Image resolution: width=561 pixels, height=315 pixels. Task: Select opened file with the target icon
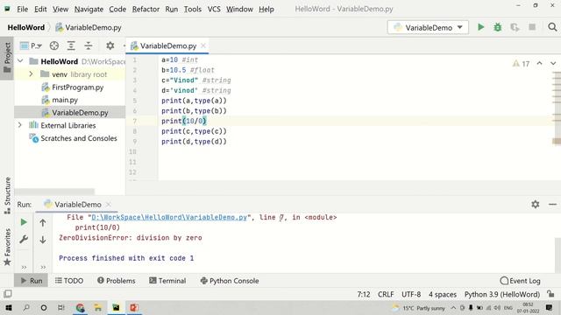(x=54, y=45)
